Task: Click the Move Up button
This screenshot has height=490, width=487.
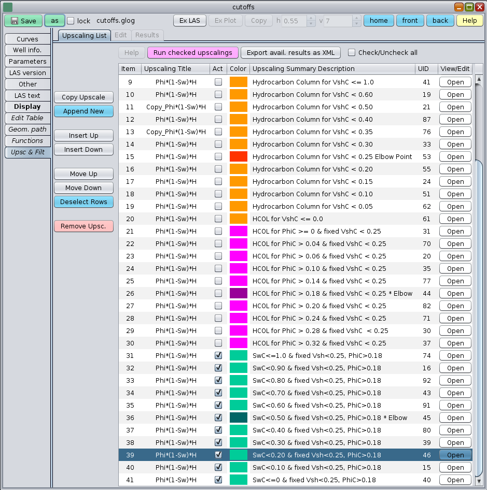Action: pyautogui.click(x=84, y=174)
